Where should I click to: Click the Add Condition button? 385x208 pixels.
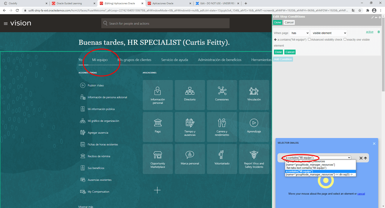[283, 59]
